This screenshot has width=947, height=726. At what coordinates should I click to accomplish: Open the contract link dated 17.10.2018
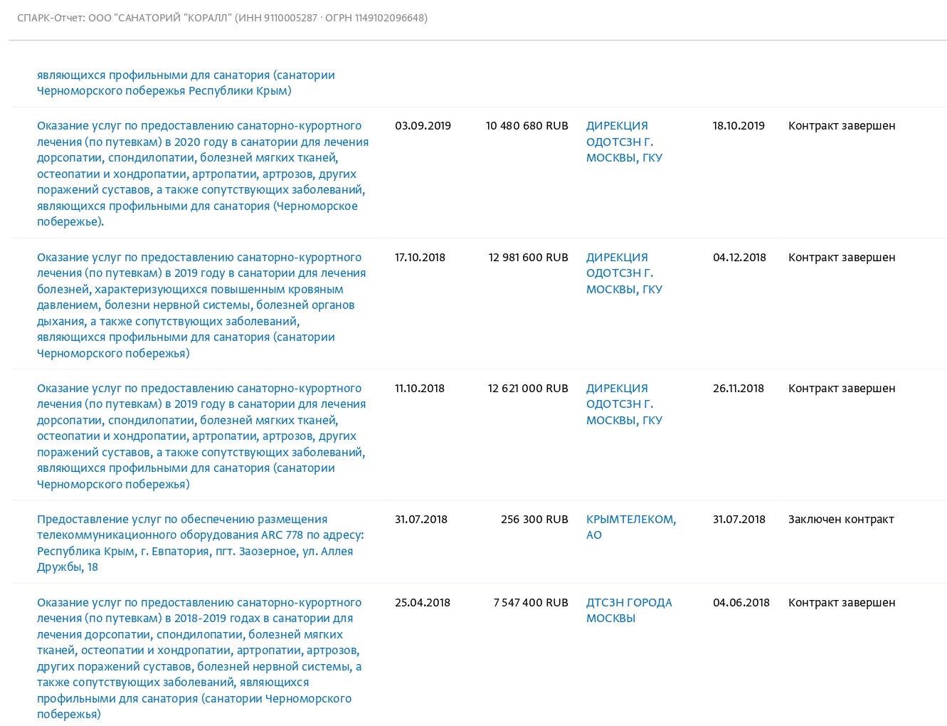[201, 305]
